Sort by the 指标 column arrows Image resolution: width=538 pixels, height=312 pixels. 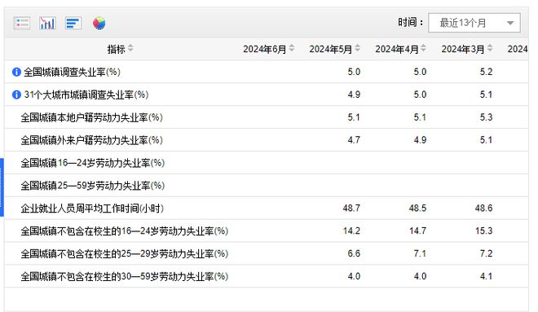pos(130,48)
